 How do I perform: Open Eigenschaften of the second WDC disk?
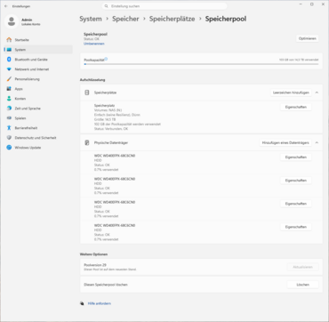pos(296,181)
